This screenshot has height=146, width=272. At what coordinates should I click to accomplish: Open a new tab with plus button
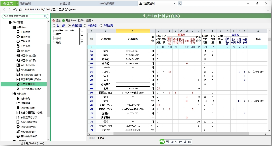[x=180, y=3]
